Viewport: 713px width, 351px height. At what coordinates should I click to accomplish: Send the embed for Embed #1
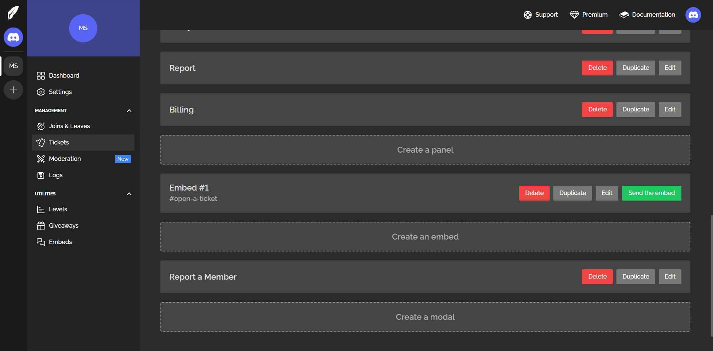coord(651,193)
